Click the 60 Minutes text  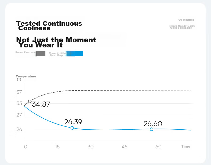point(186,20)
